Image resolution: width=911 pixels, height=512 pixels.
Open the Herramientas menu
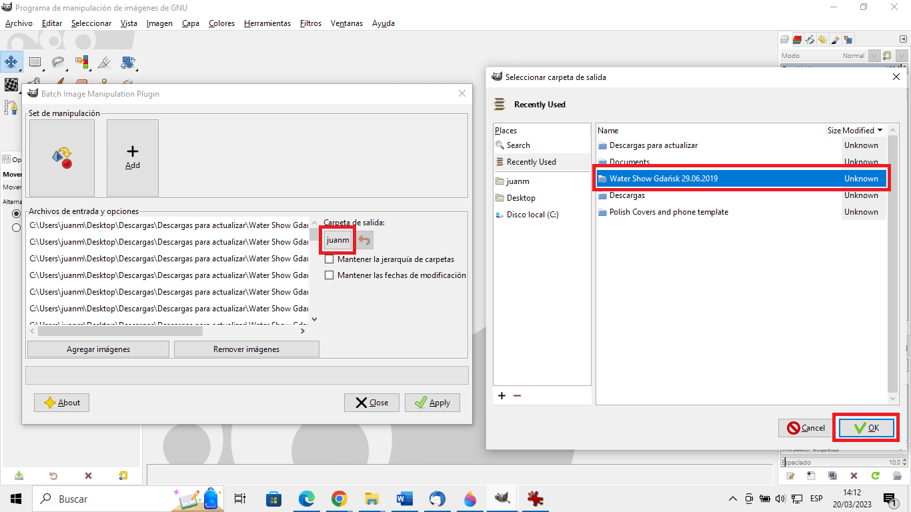pos(267,23)
